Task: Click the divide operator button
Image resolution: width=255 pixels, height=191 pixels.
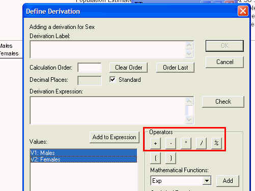Action: tap(201, 143)
